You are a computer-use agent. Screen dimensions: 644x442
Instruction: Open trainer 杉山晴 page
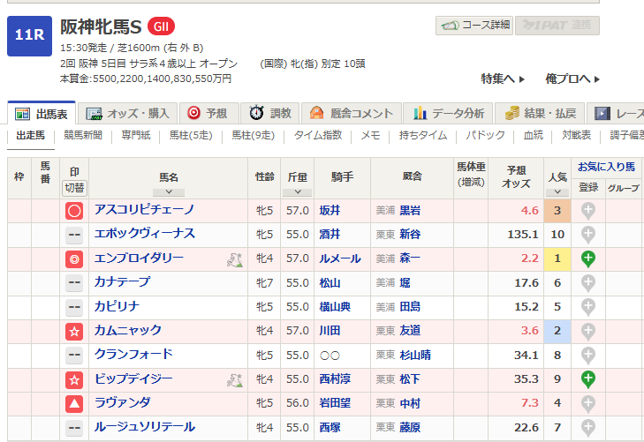point(415,355)
